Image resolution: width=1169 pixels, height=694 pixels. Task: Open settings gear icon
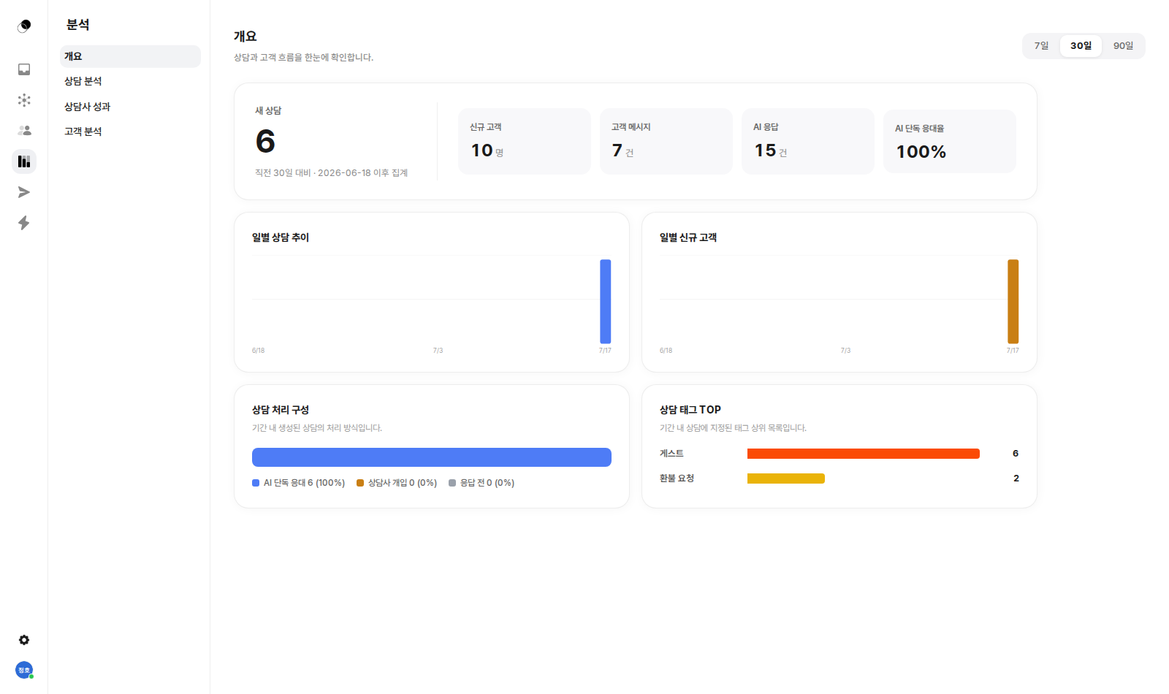(x=24, y=640)
